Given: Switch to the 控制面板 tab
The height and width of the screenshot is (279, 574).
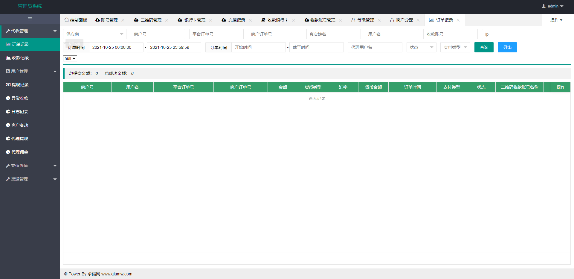Looking at the screenshot, I should click(x=76, y=20).
